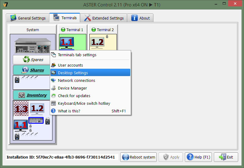Click the Network connections globe icon
The width and height of the screenshot is (244, 168).
[x=53, y=80]
